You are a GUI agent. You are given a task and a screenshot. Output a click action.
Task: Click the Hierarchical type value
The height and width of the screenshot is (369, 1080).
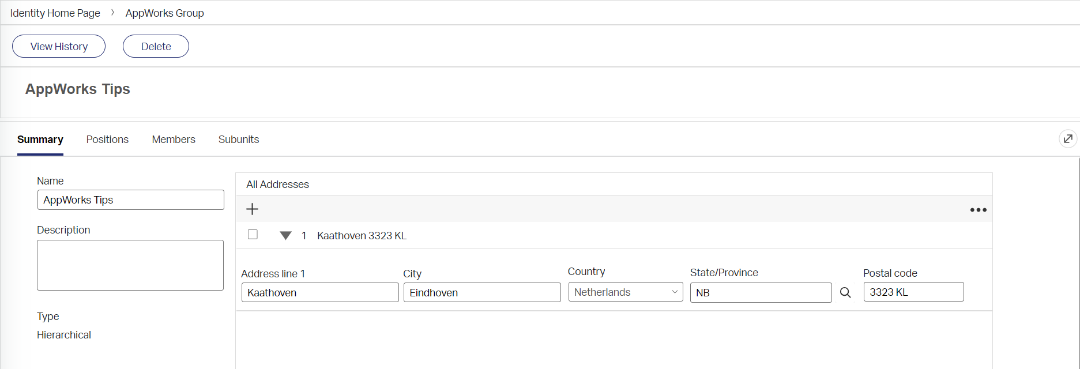[64, 335]
